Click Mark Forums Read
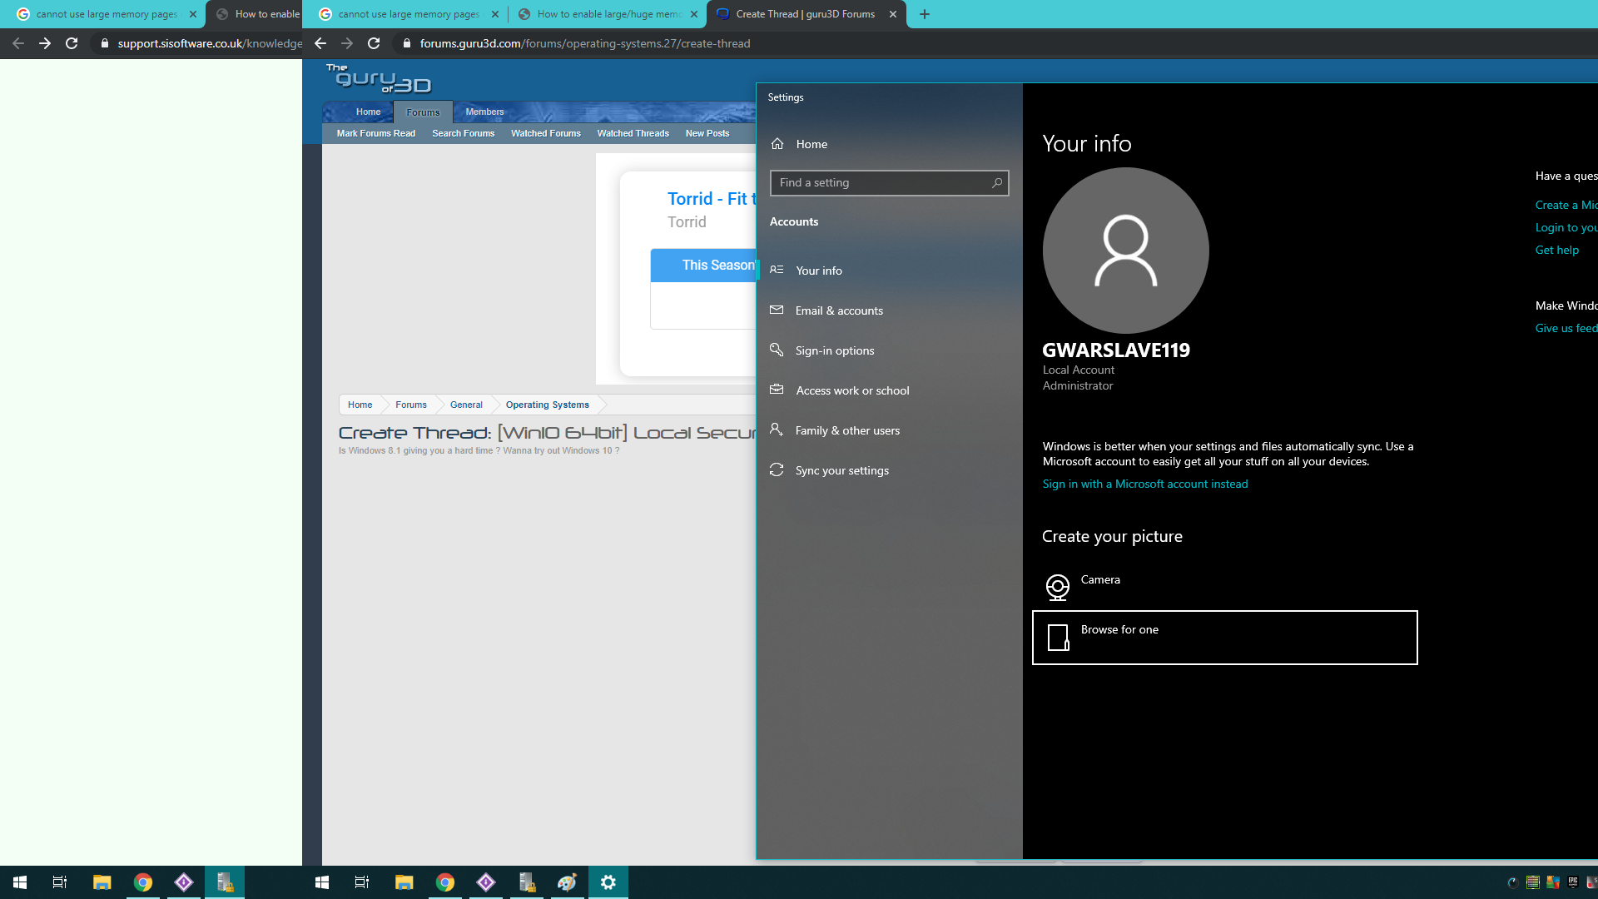This screenshot has width=1598, height=899. (x=376, y=133)
